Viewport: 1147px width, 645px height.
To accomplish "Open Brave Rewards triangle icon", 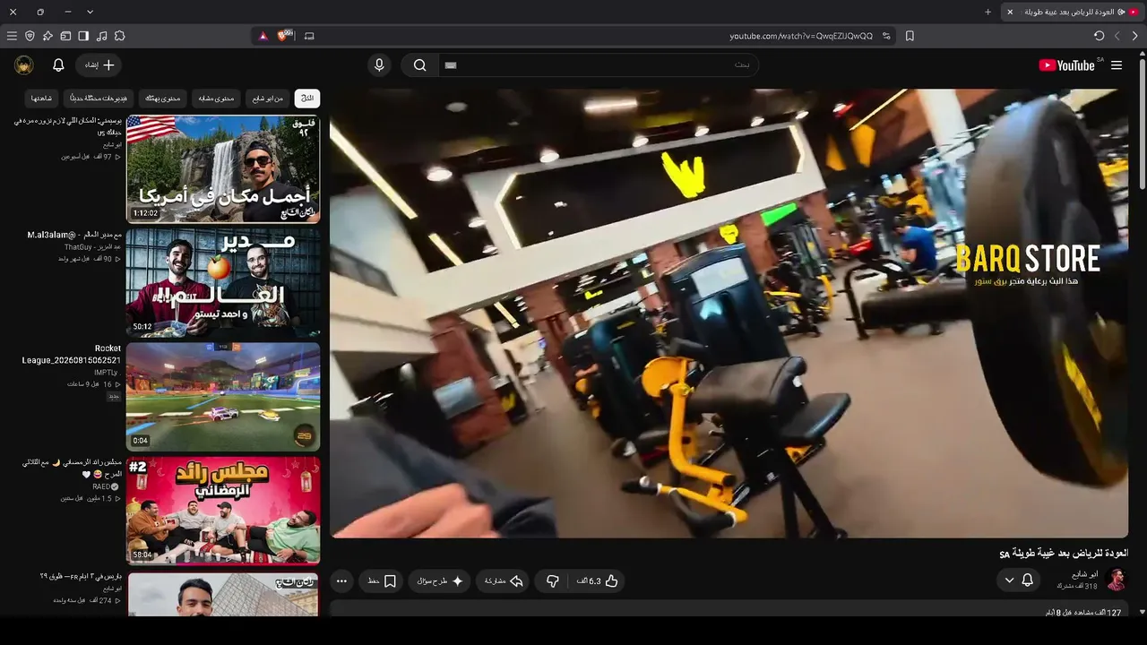I will point(263,36).
